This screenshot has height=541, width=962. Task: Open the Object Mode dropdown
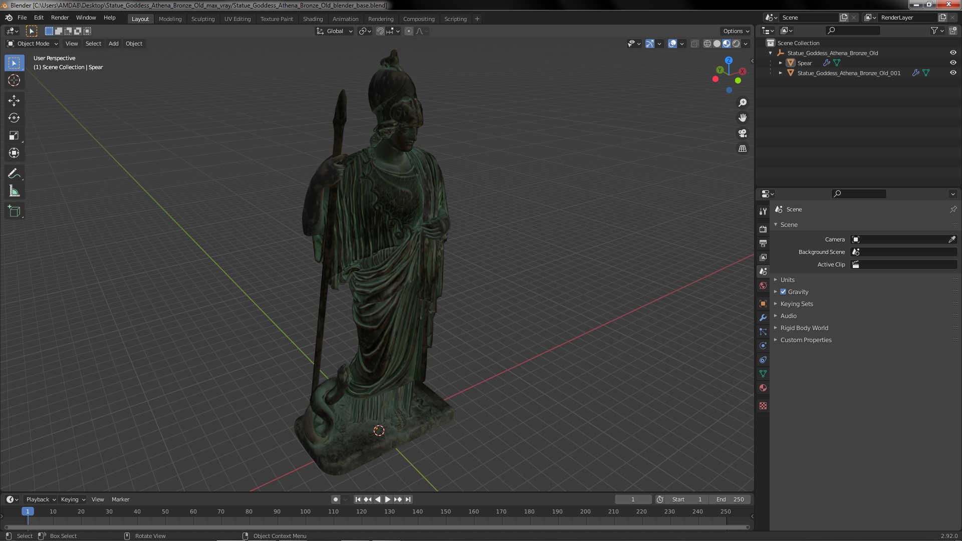(33, 44)
